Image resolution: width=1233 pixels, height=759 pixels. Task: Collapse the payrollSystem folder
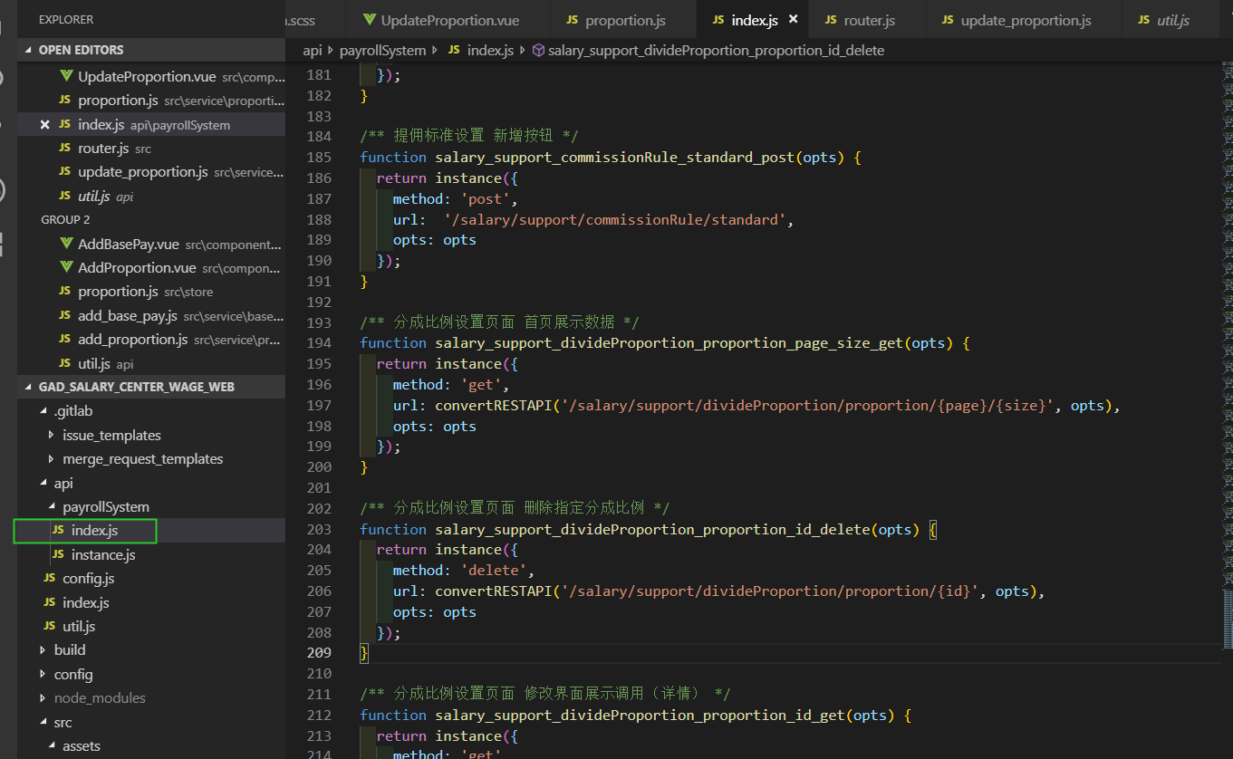[52, 507]
